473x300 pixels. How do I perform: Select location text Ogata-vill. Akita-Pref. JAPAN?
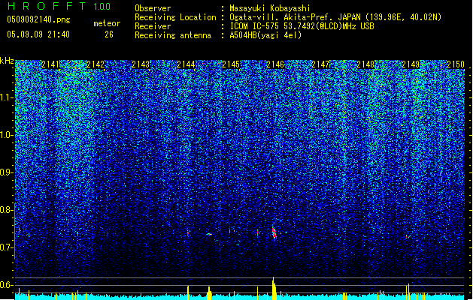(x=295, y=17)
